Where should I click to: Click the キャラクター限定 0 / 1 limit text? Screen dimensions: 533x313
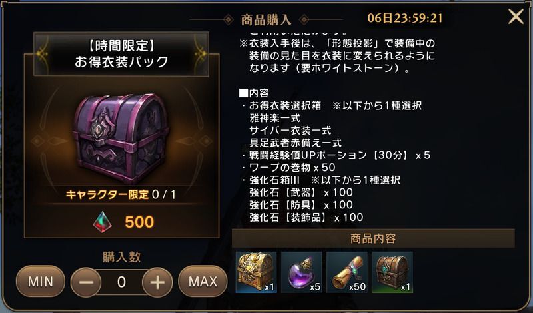point(121,194)
